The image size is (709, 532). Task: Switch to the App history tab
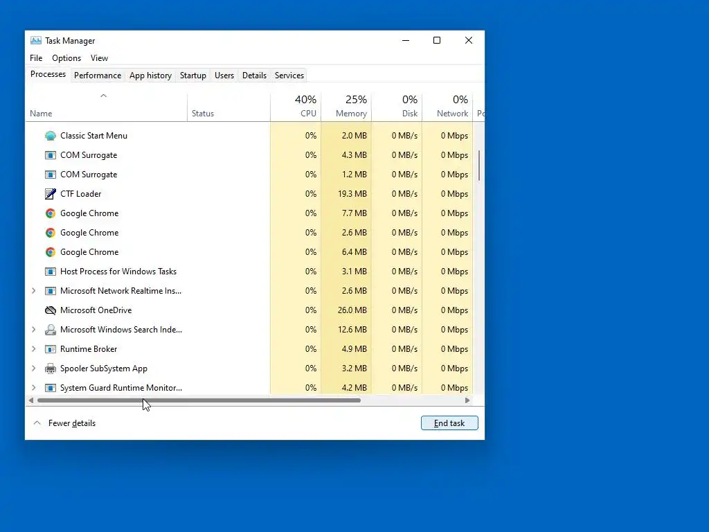pyautogui.click(x=150, y=76)
